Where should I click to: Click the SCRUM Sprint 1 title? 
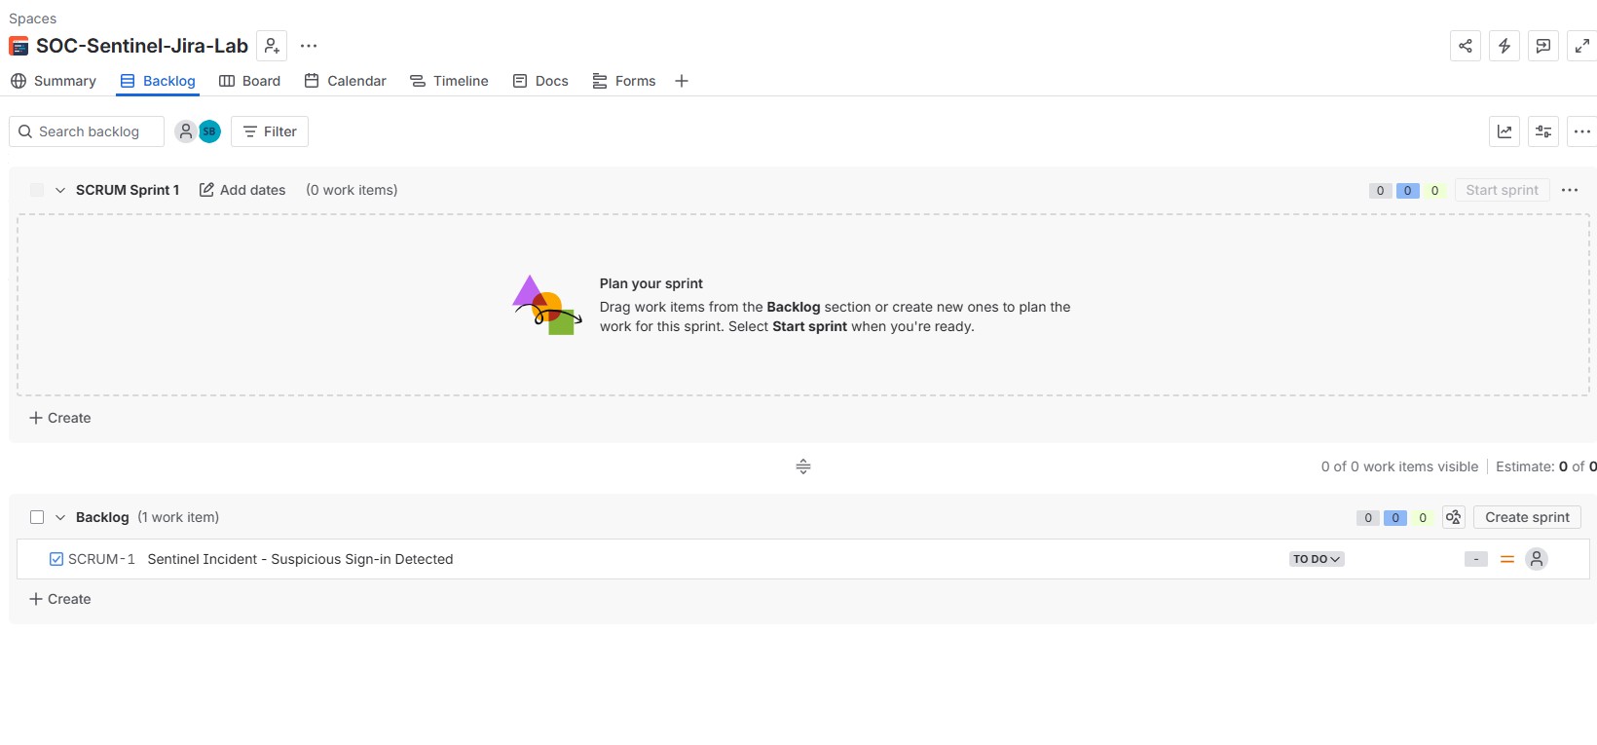click(128, 190)
